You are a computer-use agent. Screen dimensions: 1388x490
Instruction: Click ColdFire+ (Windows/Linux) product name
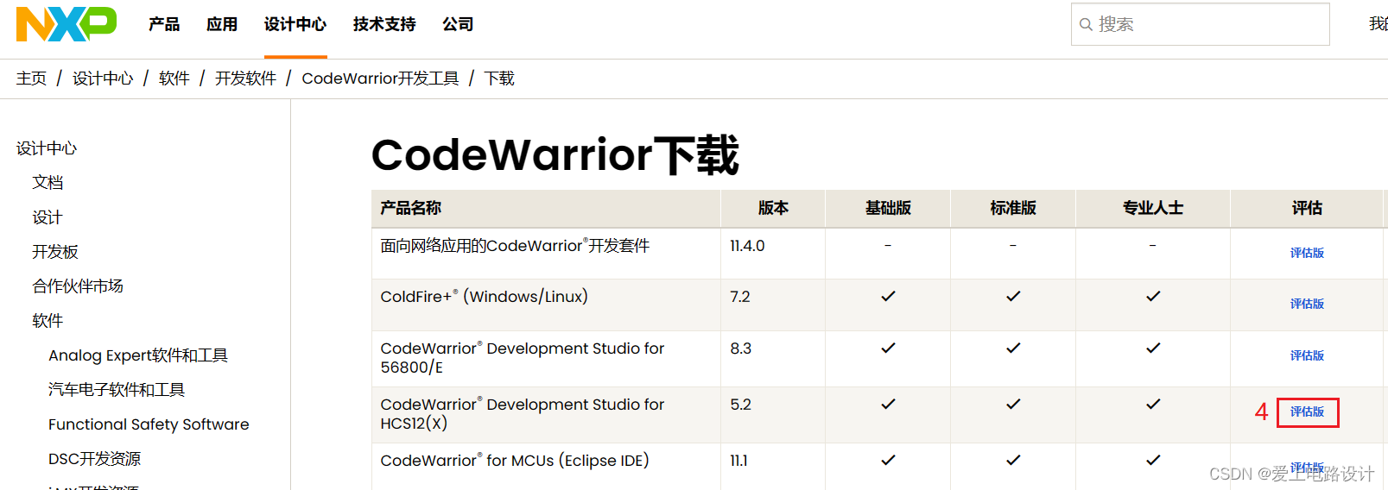tap(484, 297)
